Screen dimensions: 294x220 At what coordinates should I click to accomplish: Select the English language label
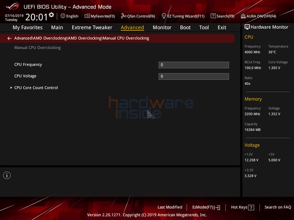pos(72,16)
